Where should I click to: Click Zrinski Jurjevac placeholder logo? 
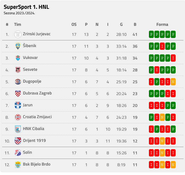pos(18,34)
